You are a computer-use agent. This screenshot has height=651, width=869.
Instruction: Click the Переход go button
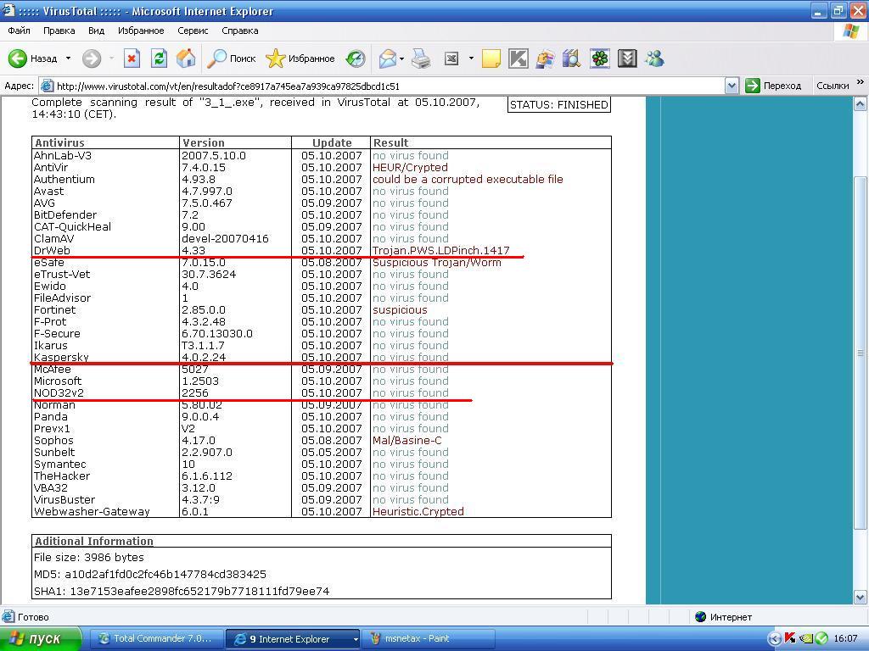[772, 86]
